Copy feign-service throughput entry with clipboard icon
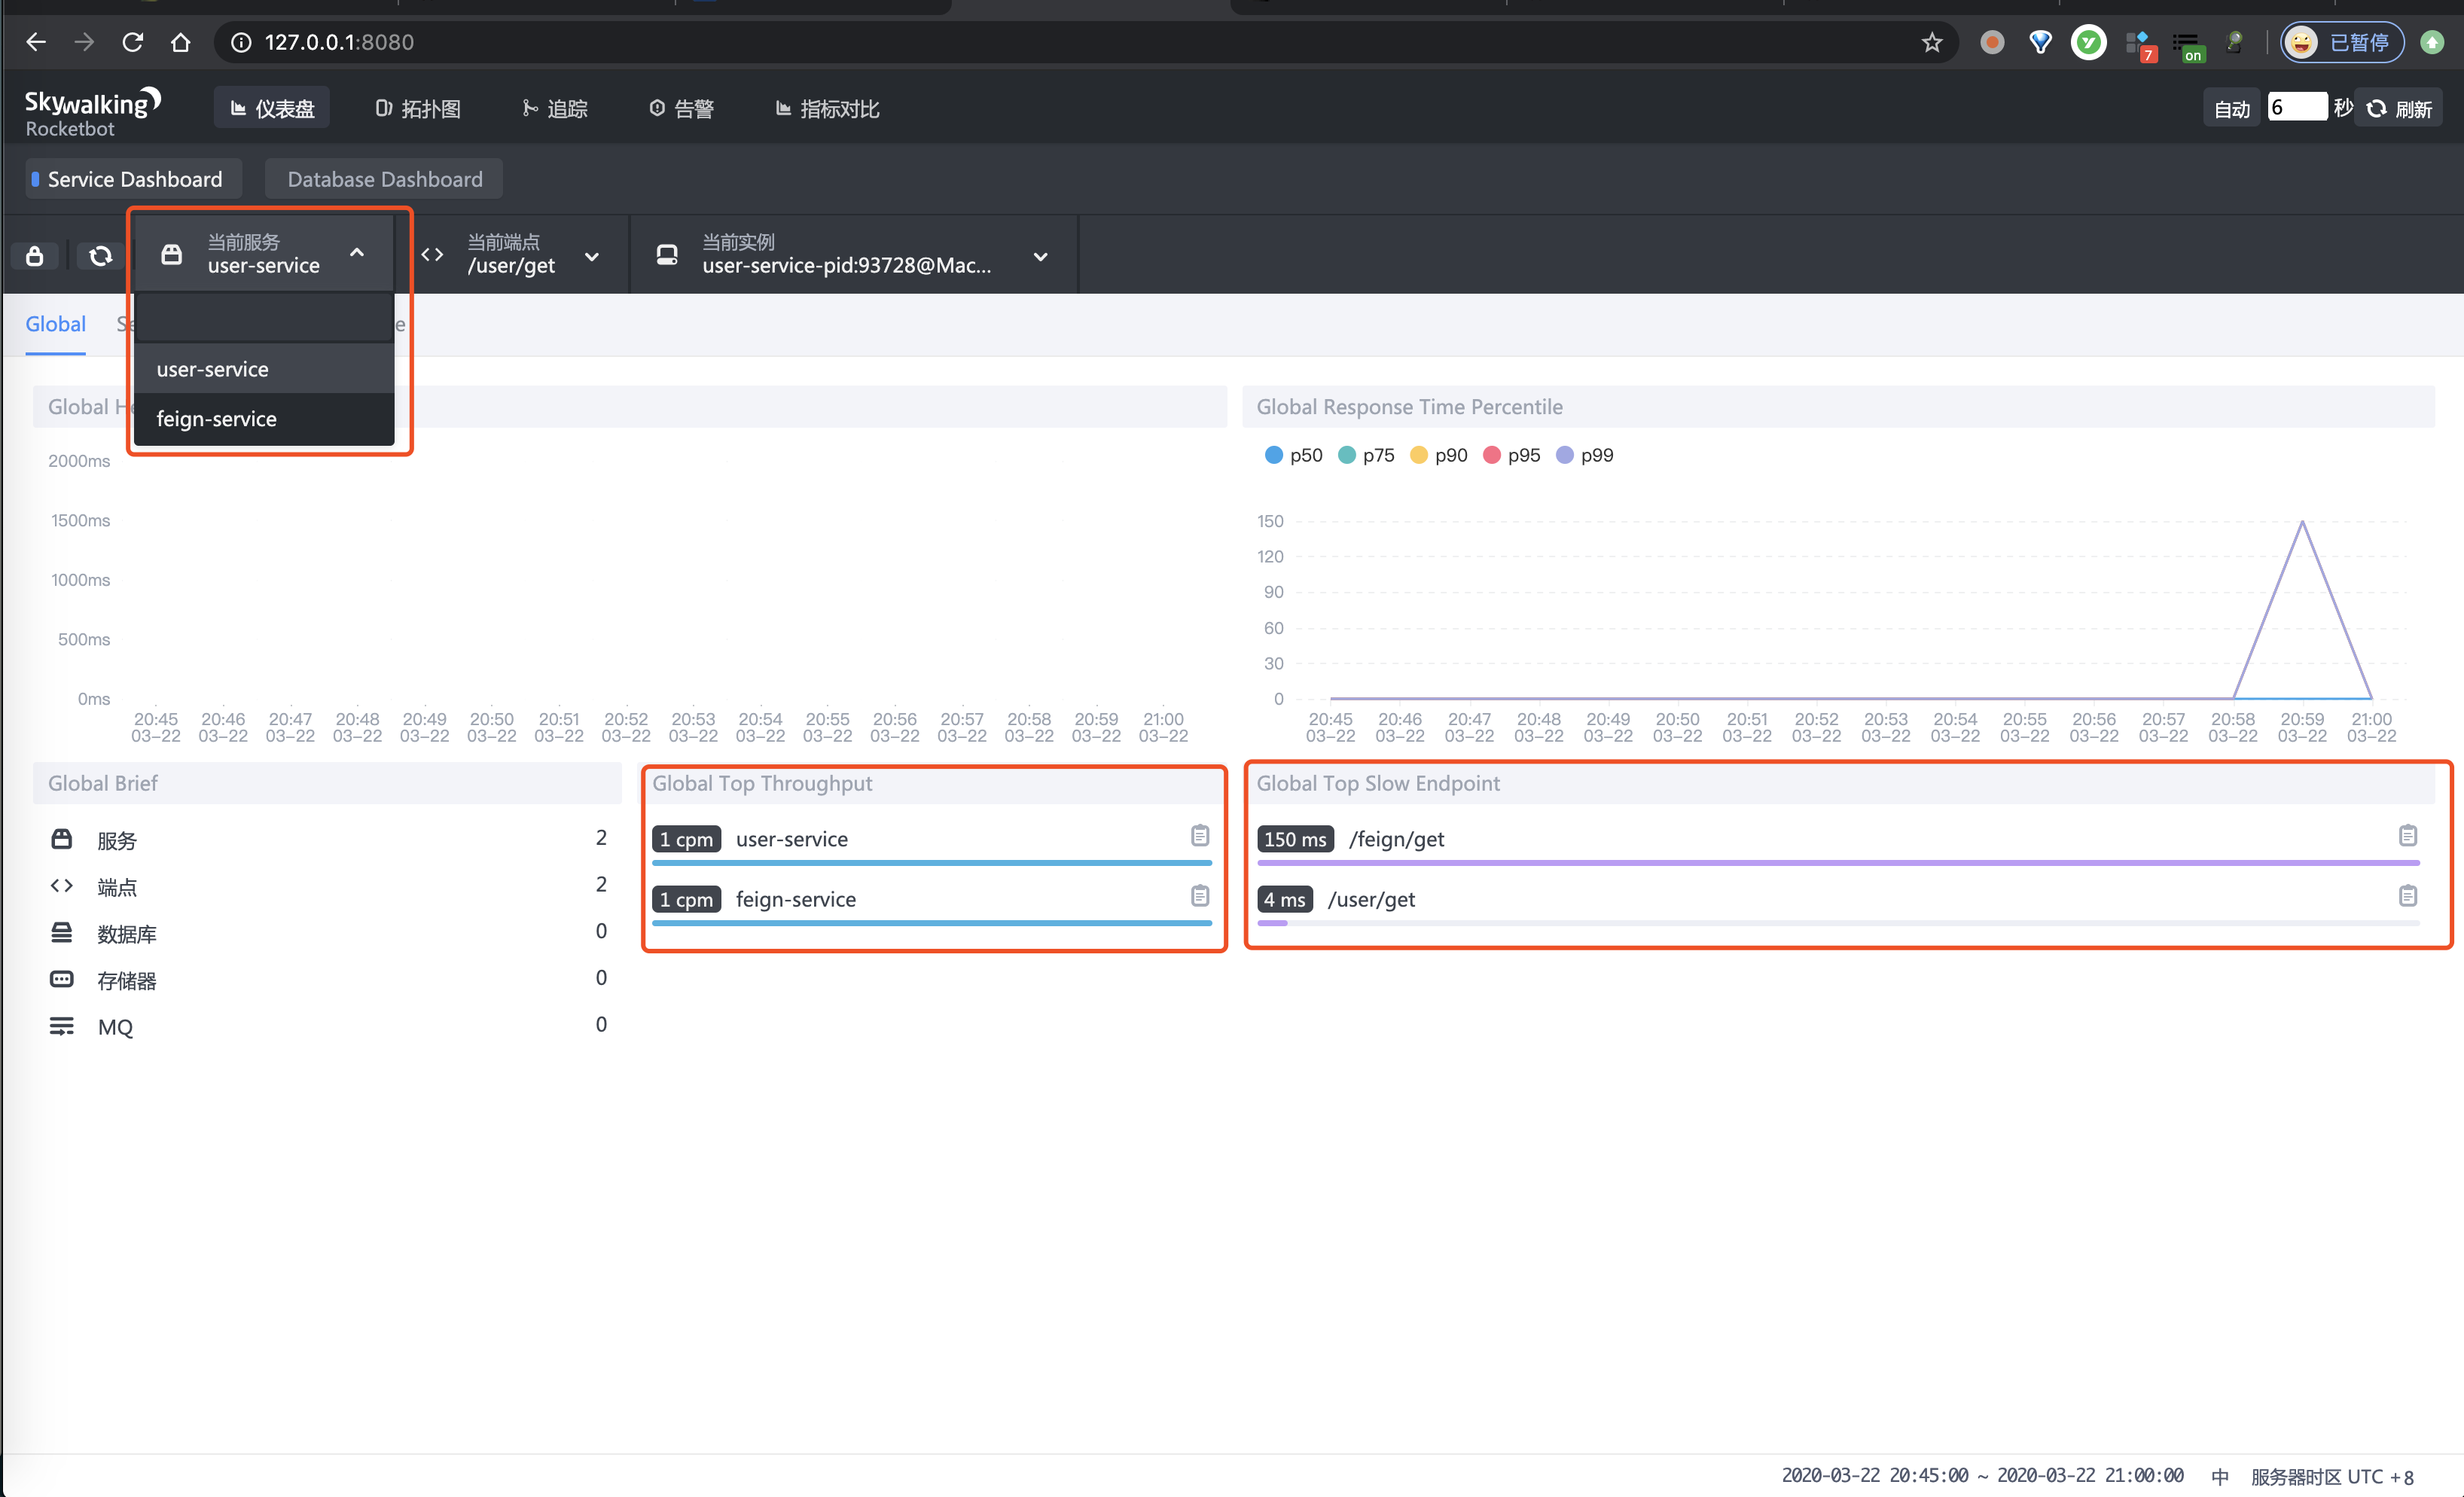Screen dimensions: 2464x1497 coord(1200,895)
